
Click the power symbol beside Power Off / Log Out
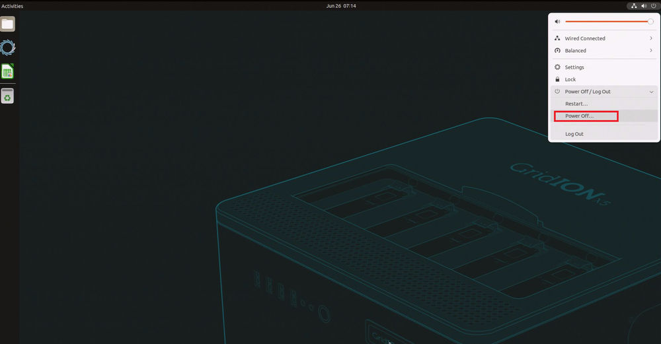(x=557, y=91)
